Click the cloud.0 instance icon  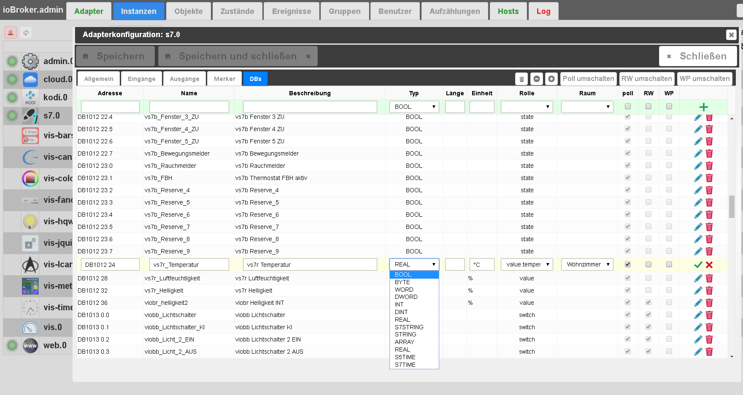(x=30, y=79)
